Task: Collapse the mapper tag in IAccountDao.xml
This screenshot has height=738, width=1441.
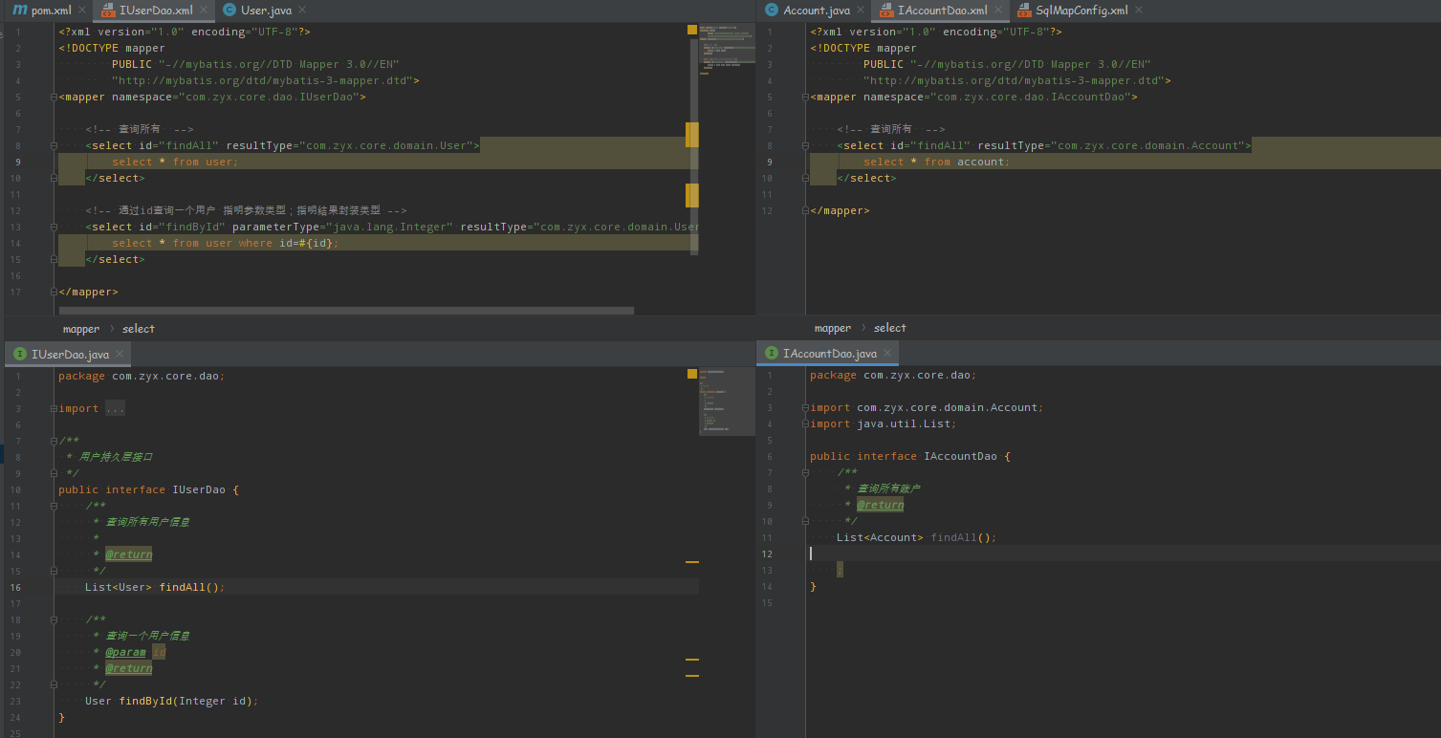Action: tap(804, 97)
